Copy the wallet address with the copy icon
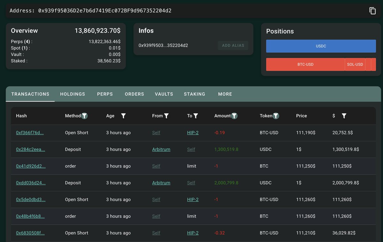This screenshot has width=383, height=242. click(x=372, y=11)
